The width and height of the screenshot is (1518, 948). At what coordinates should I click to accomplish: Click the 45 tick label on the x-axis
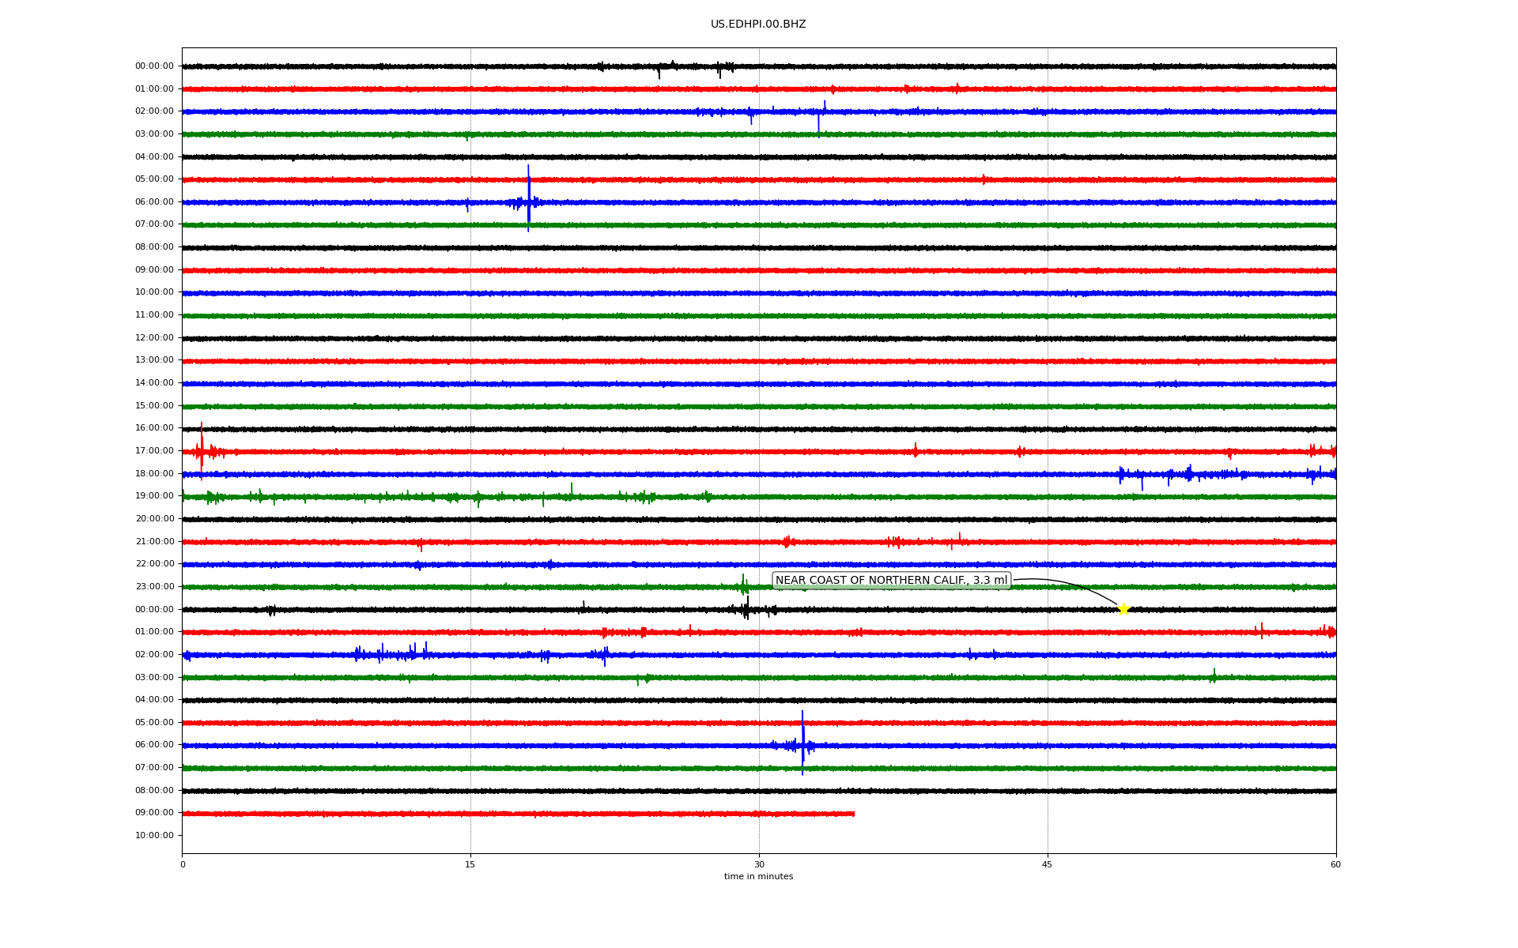[x=1048, y=864]
